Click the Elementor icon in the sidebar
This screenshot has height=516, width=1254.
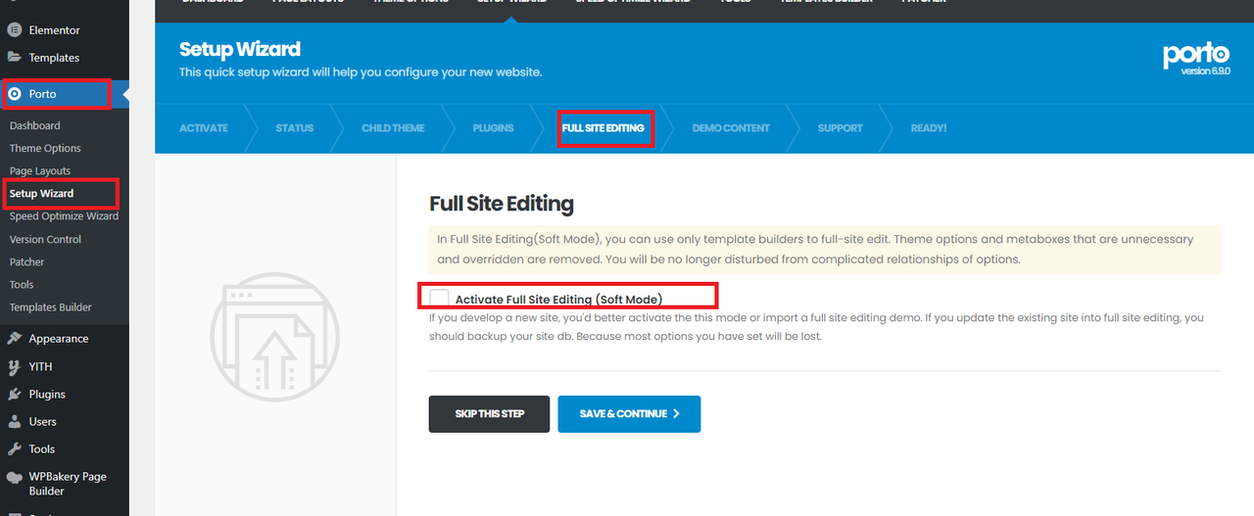[15, 30]
